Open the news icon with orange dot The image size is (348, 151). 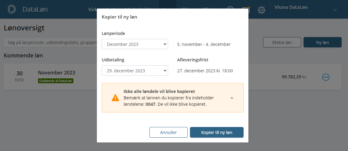(x=246, y=10)
